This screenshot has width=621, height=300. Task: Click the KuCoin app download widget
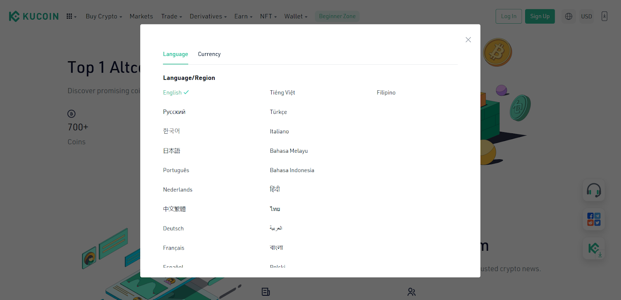coord(594,248)
